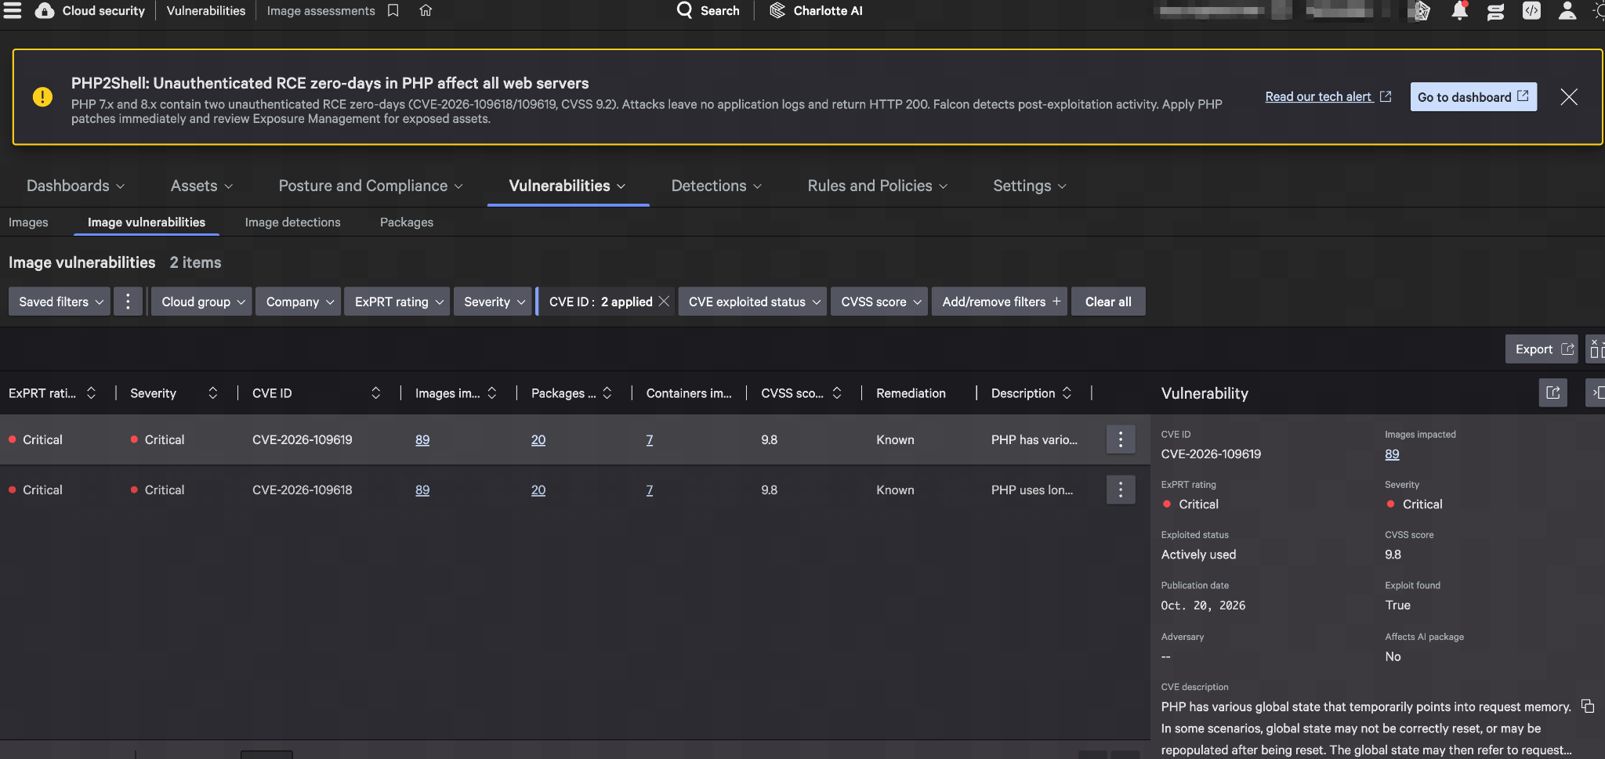This screenshot has height=759, width=1605.
Task: Switch to the Image detections tab
Action: pyautogui.click(x=292, y=222)
